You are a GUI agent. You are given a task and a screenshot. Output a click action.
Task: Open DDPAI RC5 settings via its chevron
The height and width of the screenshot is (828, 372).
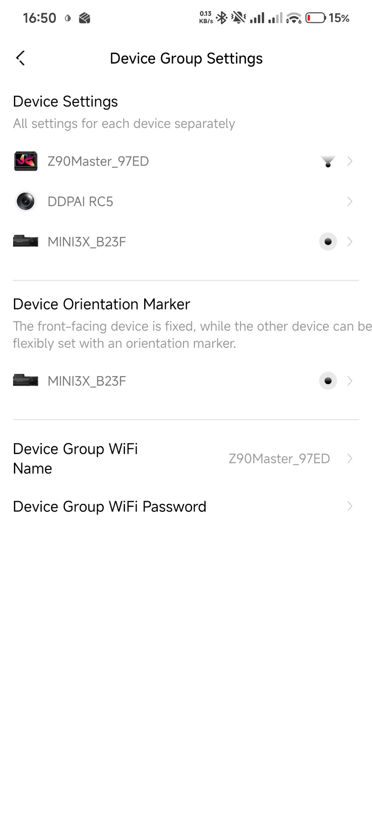349,201
